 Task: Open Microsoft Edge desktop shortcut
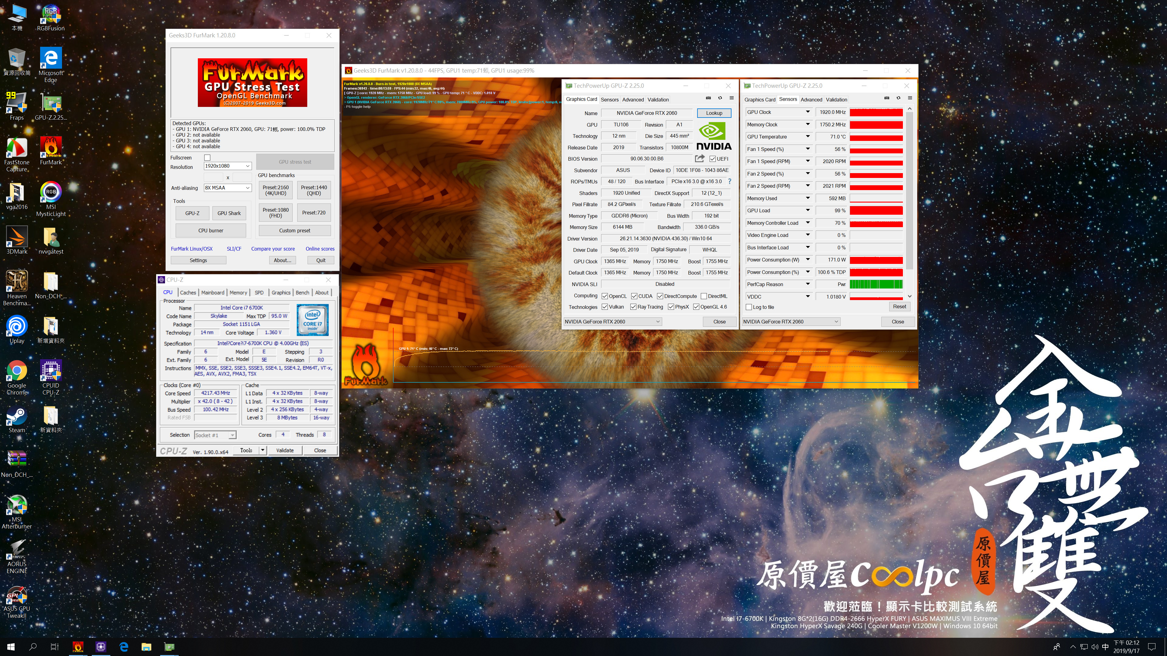(51, 65)
